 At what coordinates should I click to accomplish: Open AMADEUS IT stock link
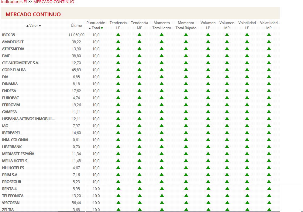pos(13,42)
